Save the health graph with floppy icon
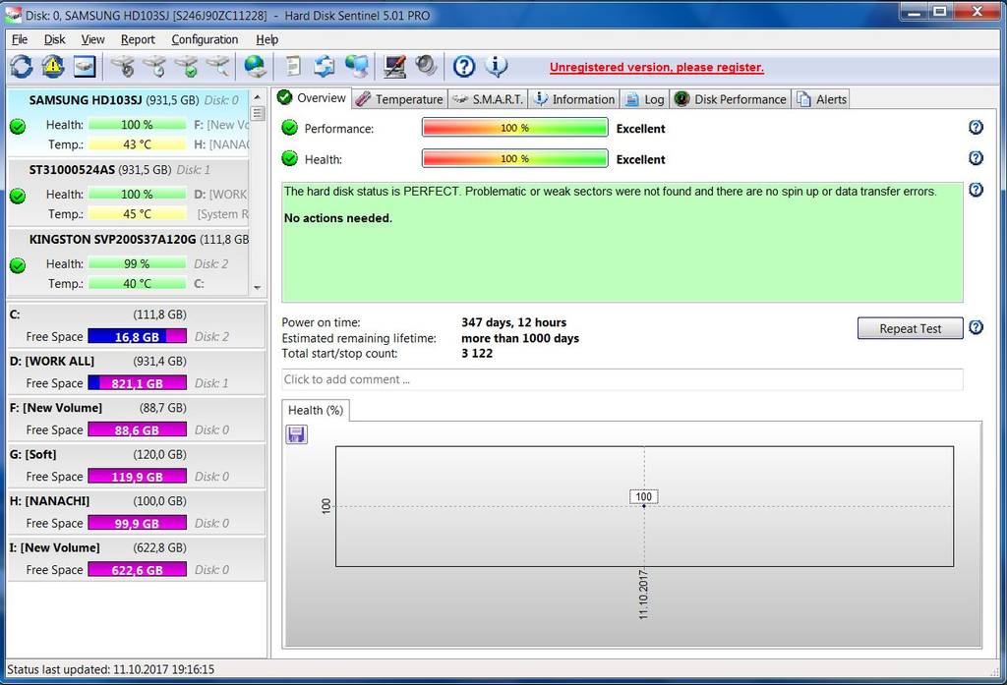The image size is (1007, 685). 296,434
